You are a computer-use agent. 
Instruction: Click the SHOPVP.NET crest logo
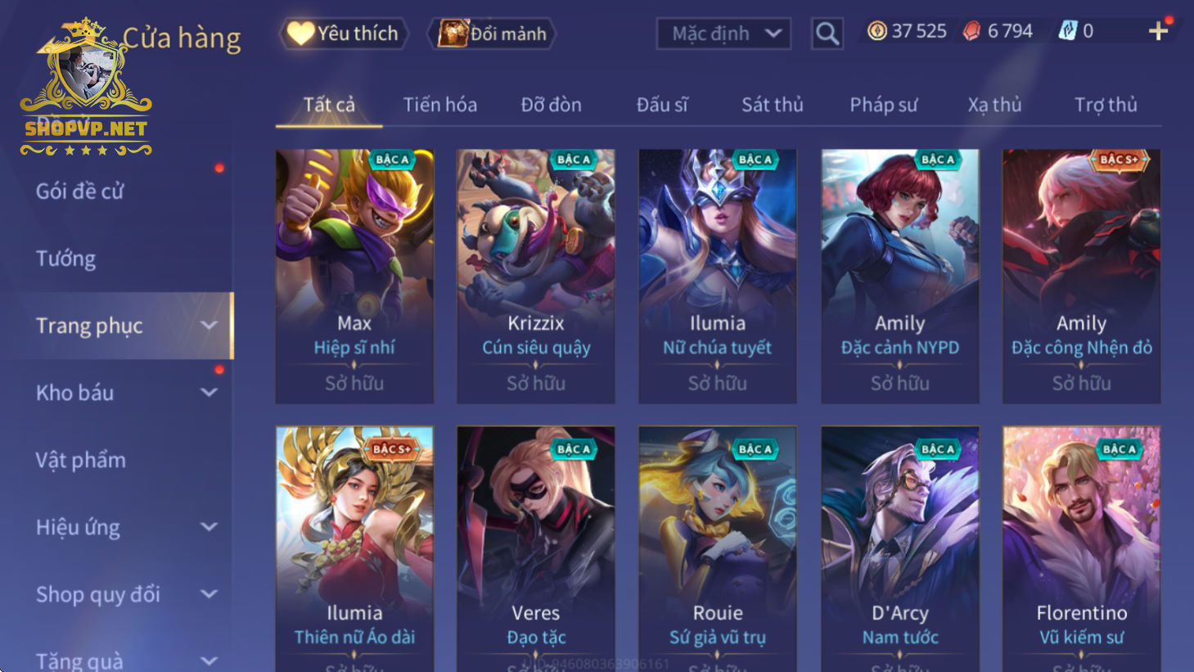pyautogui.click(x=86, y=88)
